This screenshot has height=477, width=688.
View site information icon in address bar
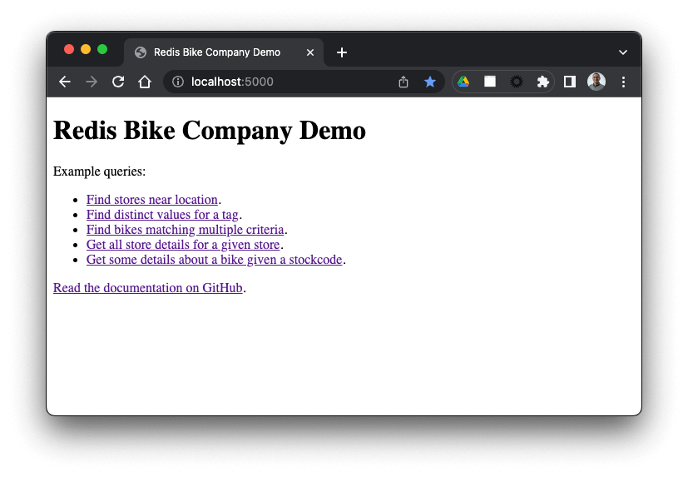coord(178,82)
